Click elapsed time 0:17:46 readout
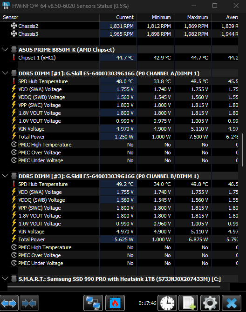Image resolution: width=246 pixels, height=312 pixels. click(147, 303)
